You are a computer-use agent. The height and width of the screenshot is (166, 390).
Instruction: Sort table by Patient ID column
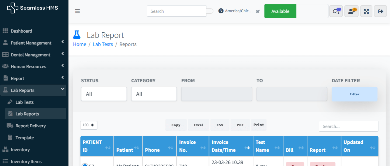(x=97, y=146)
